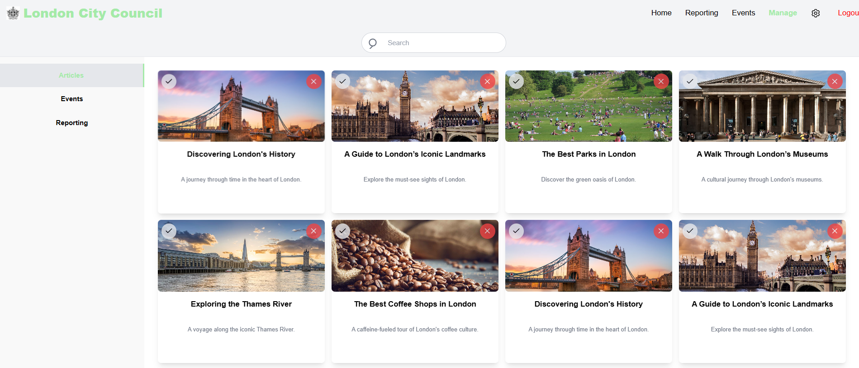Open the settings gear icon

click(816, 13)
